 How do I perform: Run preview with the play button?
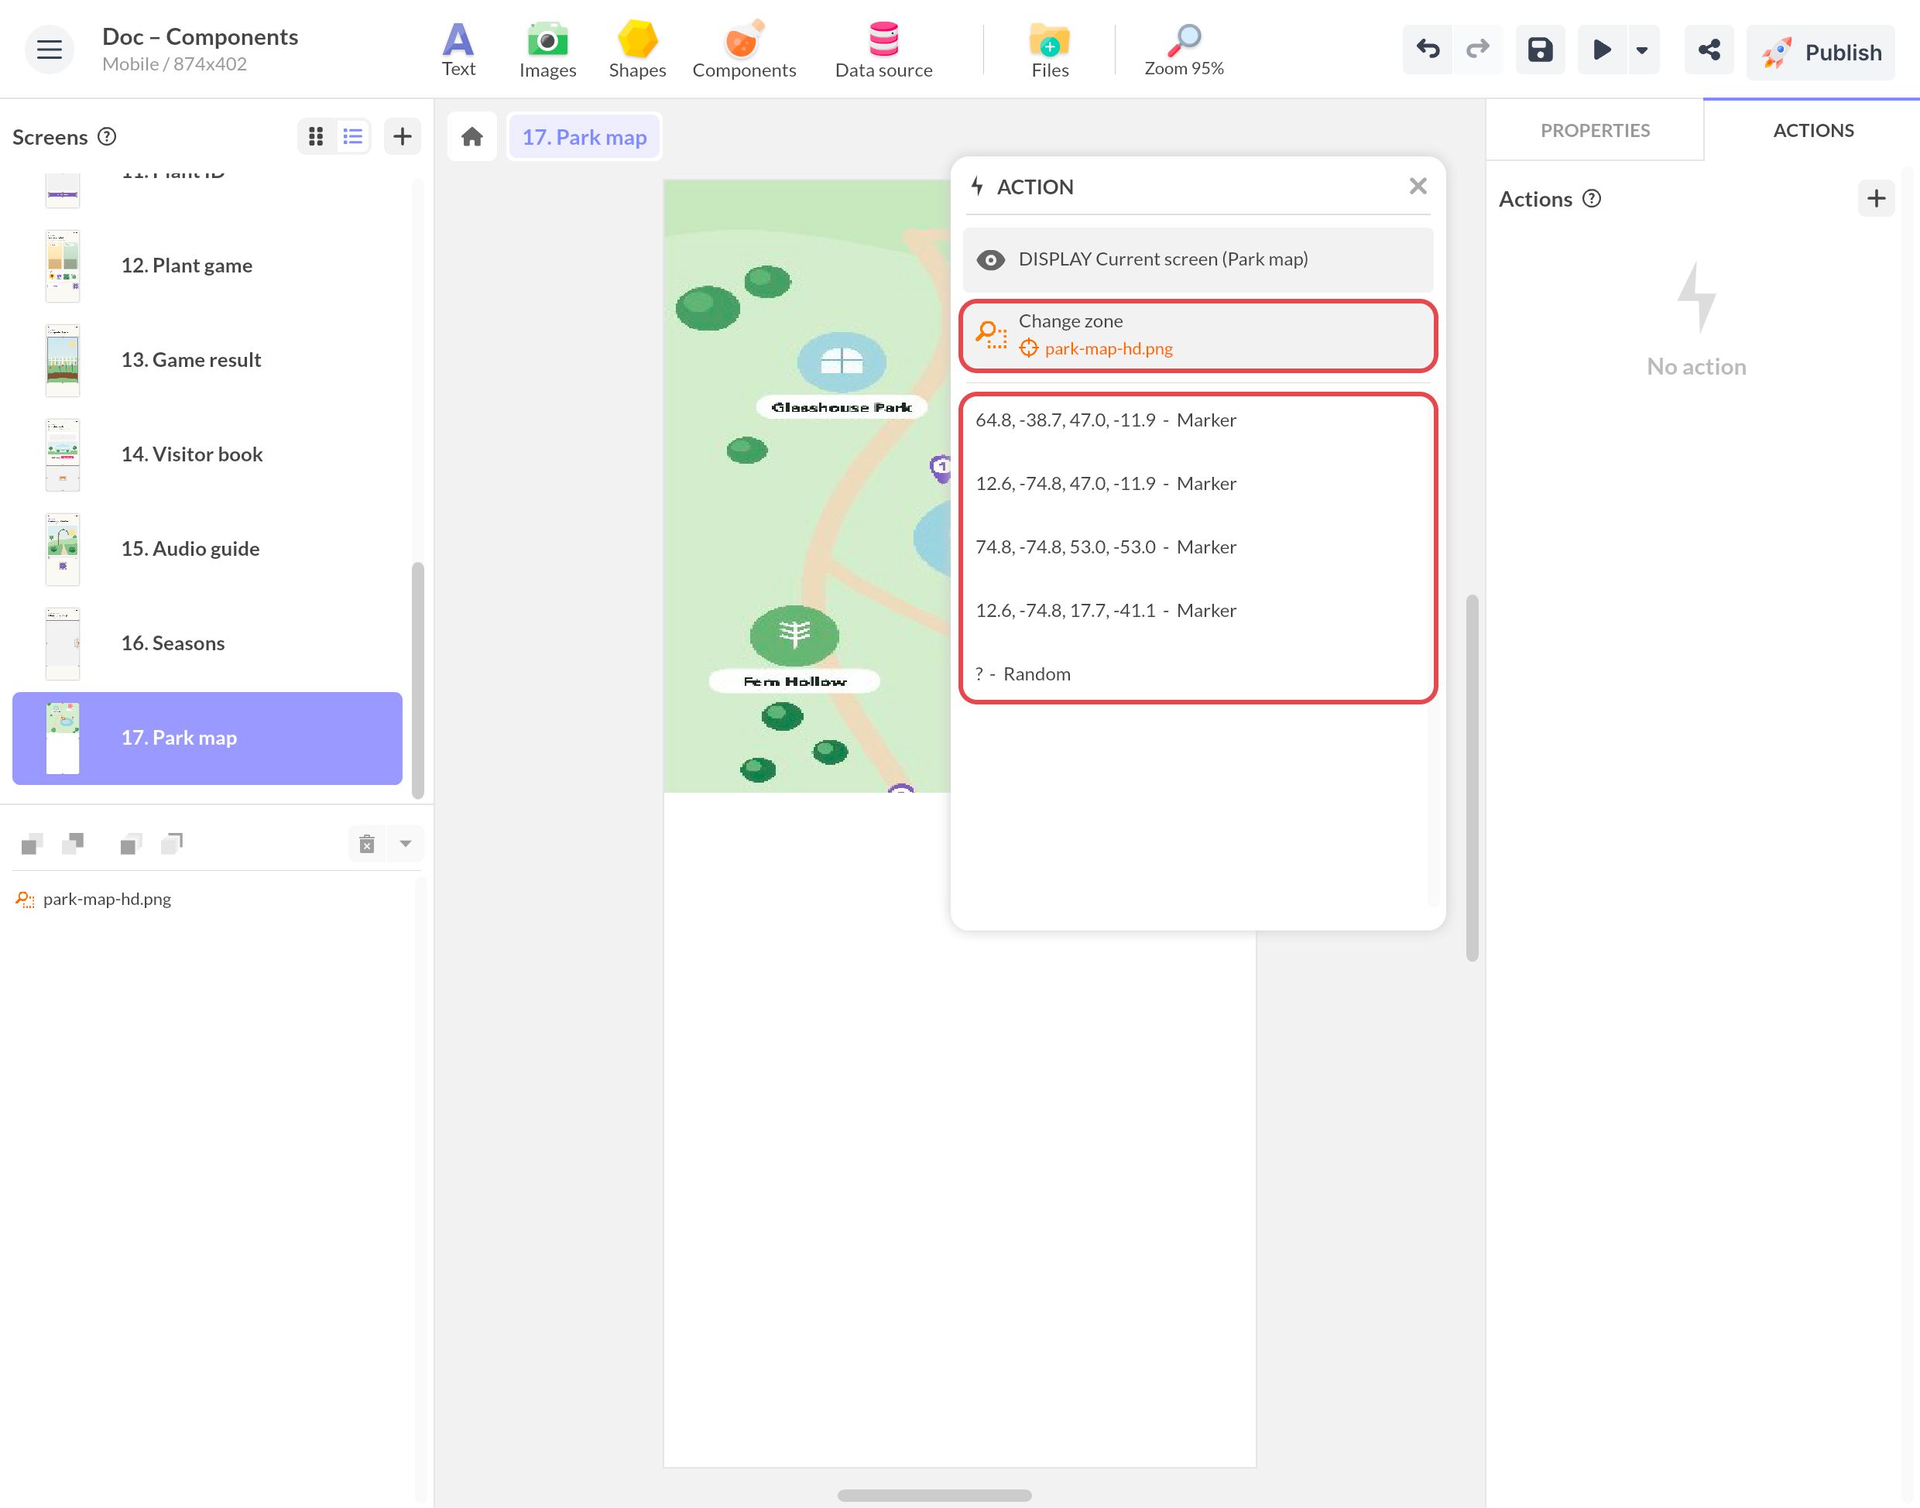(1601, 50)
